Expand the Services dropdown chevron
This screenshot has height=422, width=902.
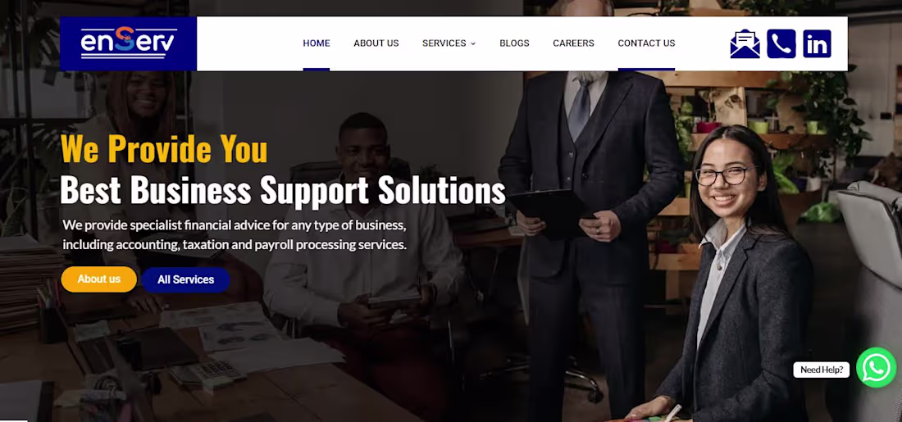(x=473, y=43)
